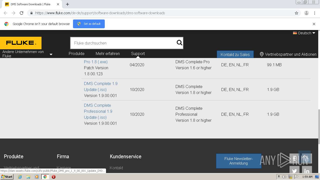Viewport: 320px width, 180px height.
Task: Click the taskbar clock showing 1:59 AM
Action: coord(307,177)
